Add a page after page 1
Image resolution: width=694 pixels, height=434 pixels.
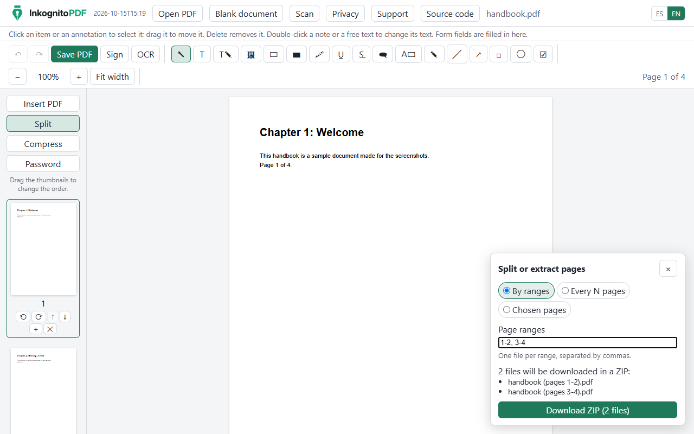[x=36, y=329]
